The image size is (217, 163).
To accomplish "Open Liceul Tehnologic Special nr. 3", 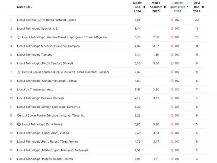I will (x=37, y=29).
